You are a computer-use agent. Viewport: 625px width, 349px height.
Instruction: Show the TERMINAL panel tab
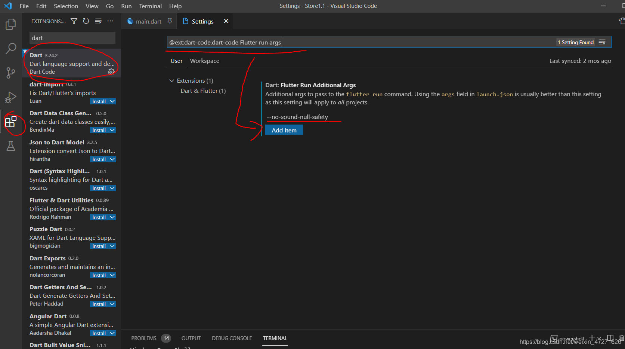pyautogui.click(x=275, y=338)
